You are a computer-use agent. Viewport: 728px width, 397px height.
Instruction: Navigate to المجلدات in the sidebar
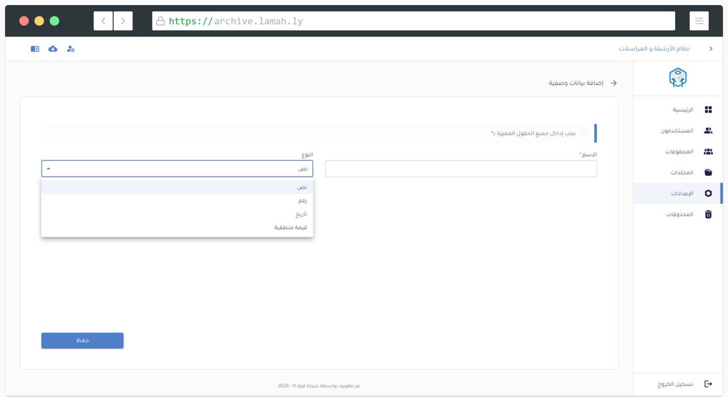pyautogui.click(x=682, y=173)
